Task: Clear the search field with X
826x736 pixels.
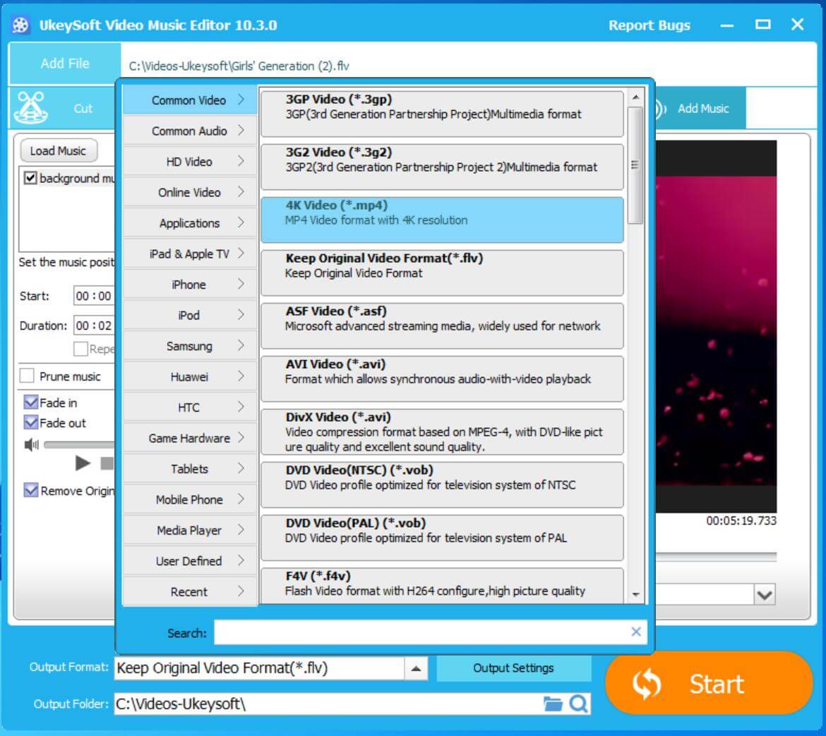Action: click(x=636, y=631)
